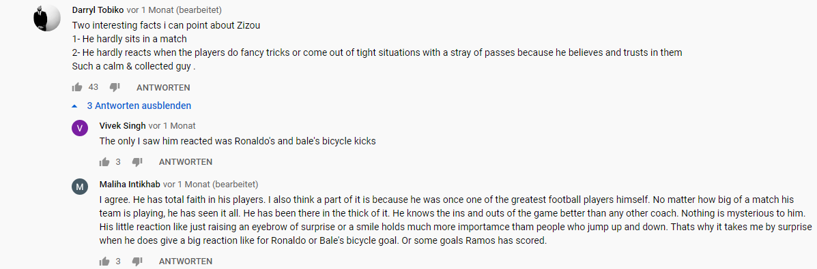Dislike Darryl Tobiko's comment

(x=115, y=87)
